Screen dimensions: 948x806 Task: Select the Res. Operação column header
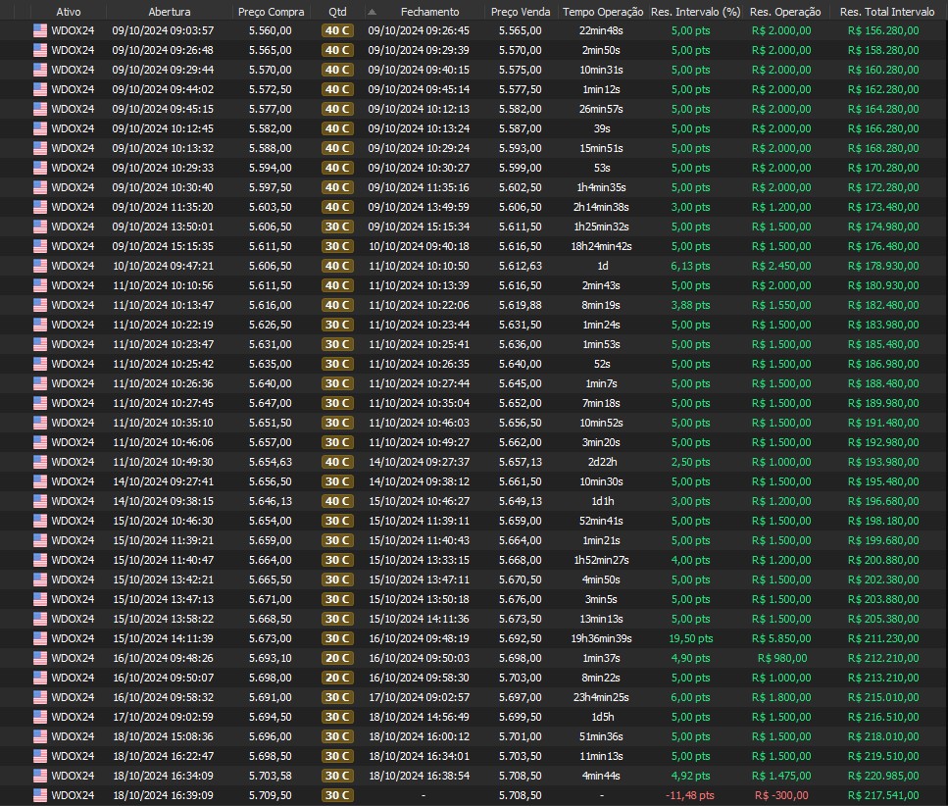(784, 12)
